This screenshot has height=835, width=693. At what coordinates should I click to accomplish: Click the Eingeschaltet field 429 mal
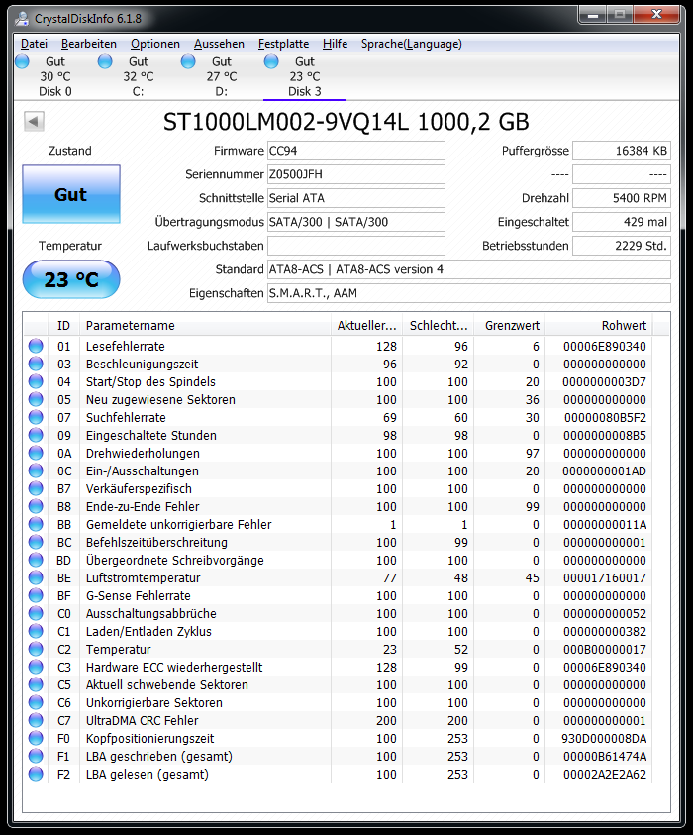pyautogui.click(x=622, y=222)
